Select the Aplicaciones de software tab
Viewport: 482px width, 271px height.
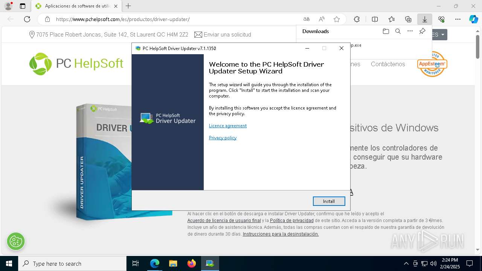[76, 6]
